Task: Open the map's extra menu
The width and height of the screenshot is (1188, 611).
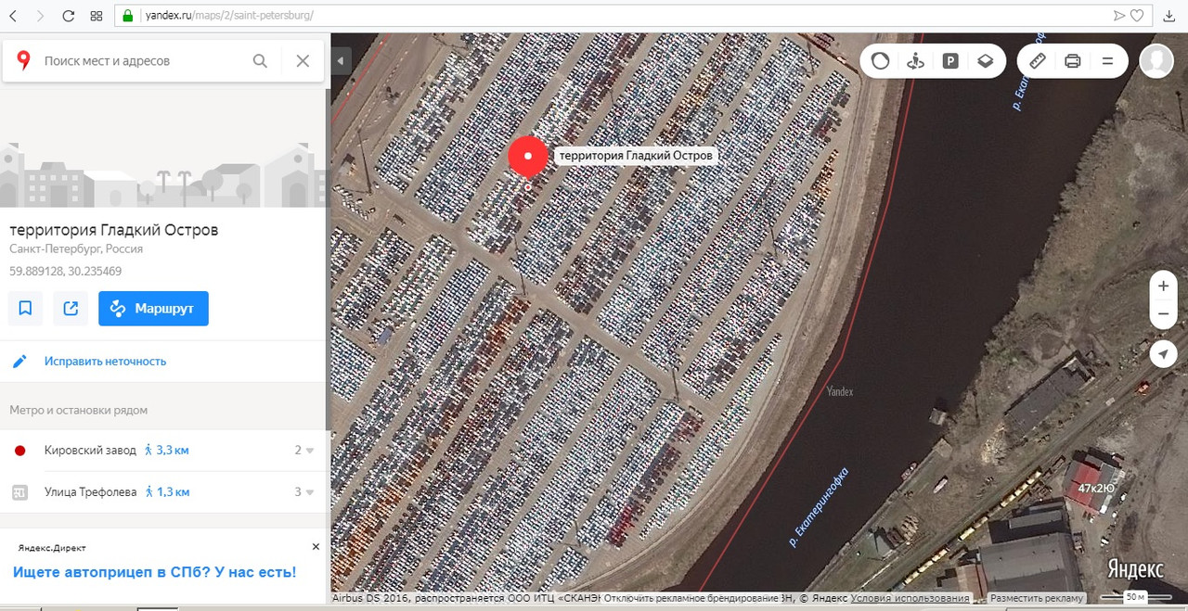Action: click(x=1107, y=61)
